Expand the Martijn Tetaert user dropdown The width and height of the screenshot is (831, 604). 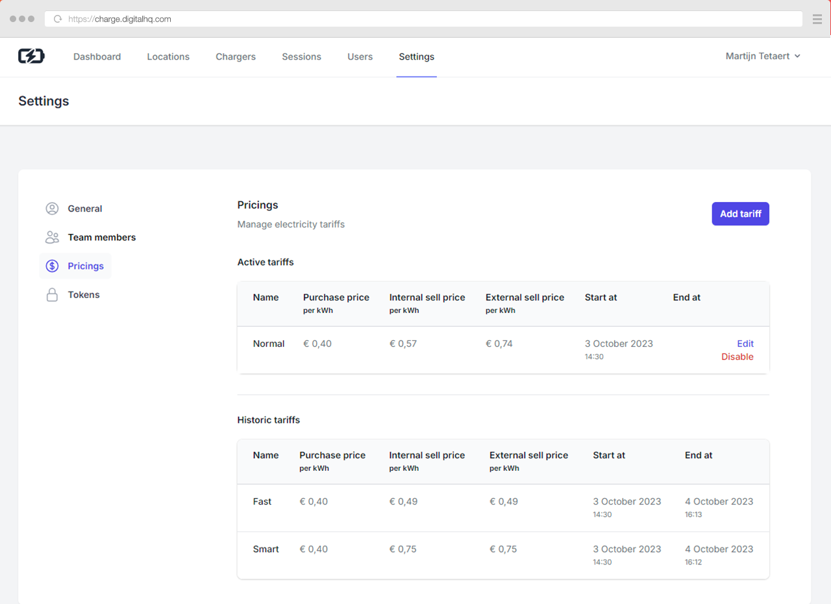pyautogui.click(x=763, y=57)
